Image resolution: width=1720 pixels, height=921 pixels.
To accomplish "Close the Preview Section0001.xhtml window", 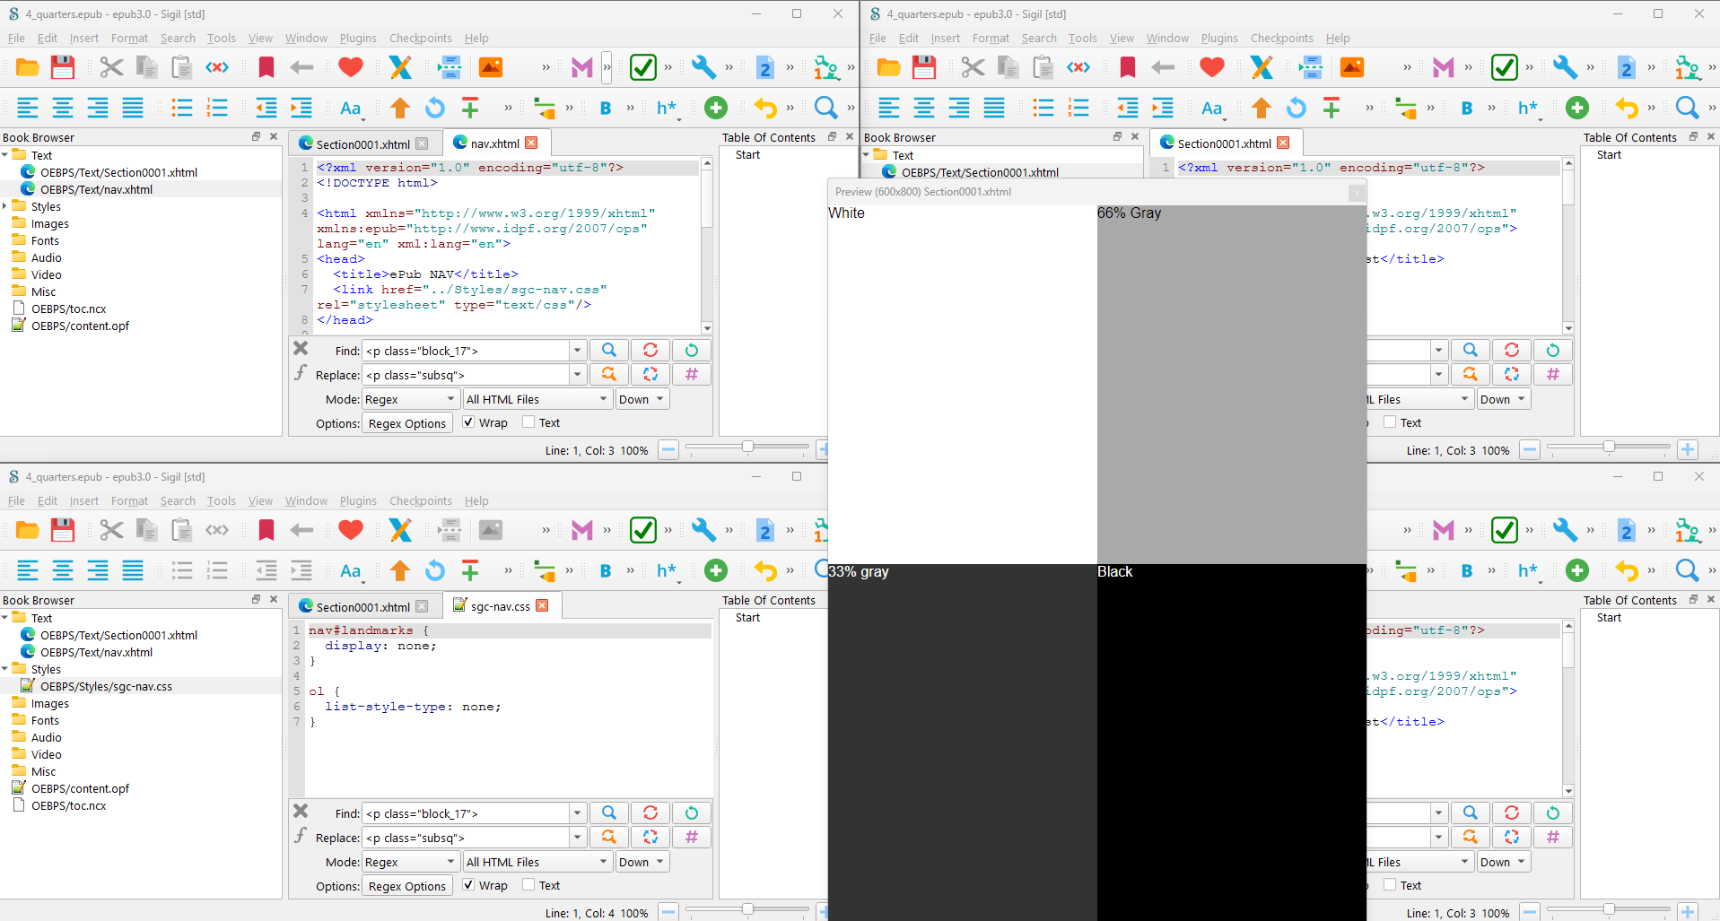I will coord(1356,192).
